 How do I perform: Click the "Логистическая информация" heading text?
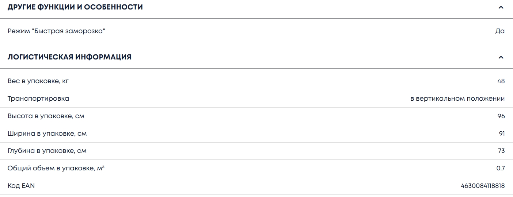click(x=69, y=57)
